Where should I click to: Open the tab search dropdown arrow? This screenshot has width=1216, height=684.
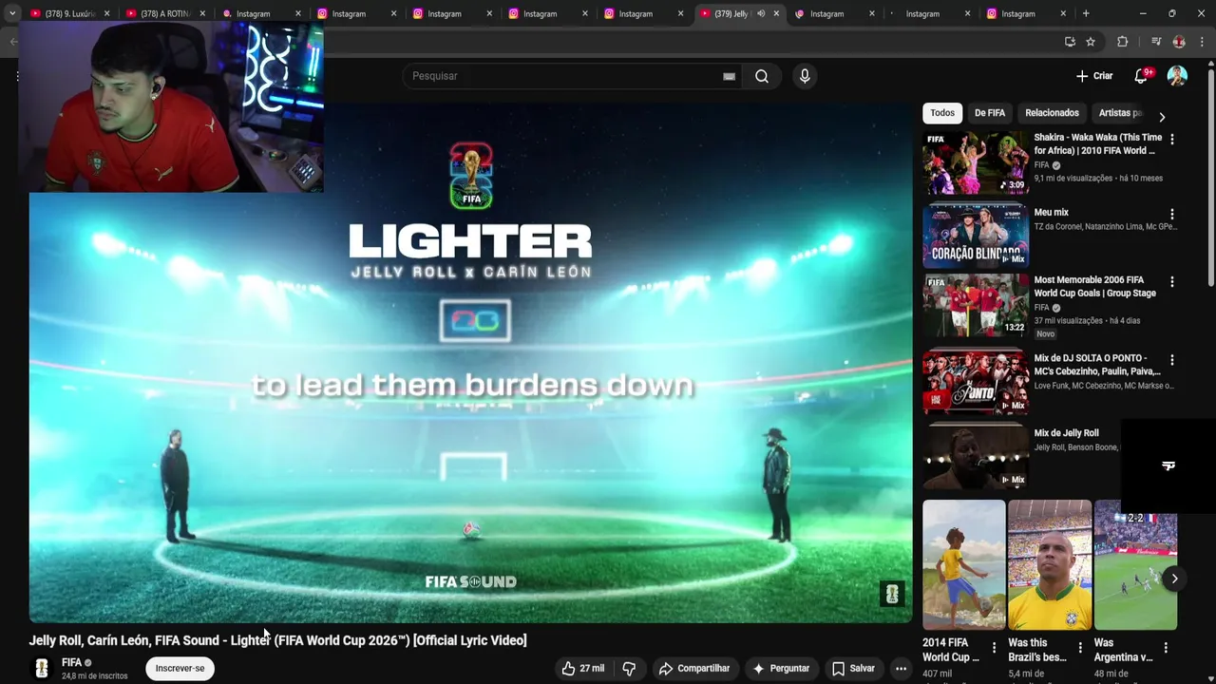(12, 13)
